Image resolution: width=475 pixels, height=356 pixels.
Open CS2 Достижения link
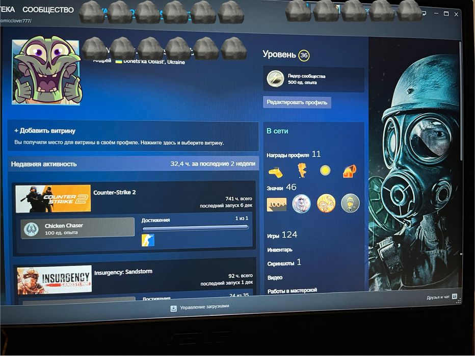click(x=156, y=220)
